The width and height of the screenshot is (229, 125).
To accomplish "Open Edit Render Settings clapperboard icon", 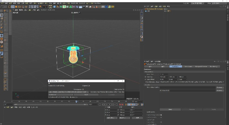I will click(x=50, y=7).
